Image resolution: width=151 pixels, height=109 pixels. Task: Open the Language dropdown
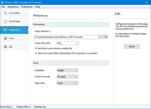click(67, 70)
